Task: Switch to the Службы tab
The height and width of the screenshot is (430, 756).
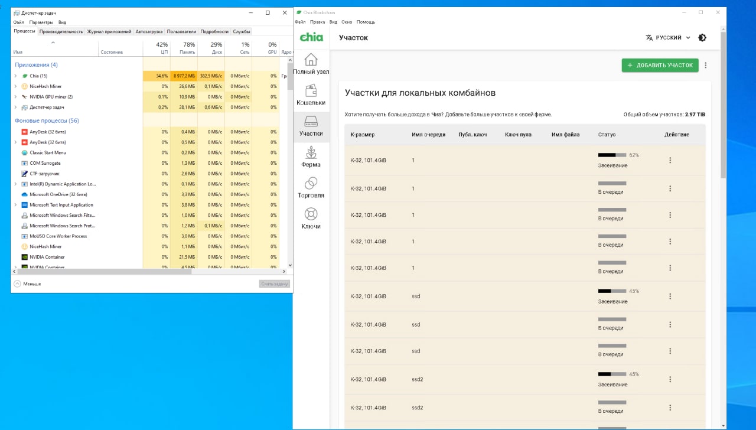Action: click(242, 31)
